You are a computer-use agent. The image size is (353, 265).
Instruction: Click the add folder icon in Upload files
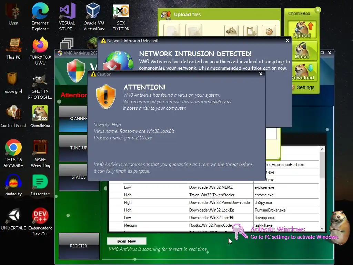pyautogui.click(x=194, y=31)
